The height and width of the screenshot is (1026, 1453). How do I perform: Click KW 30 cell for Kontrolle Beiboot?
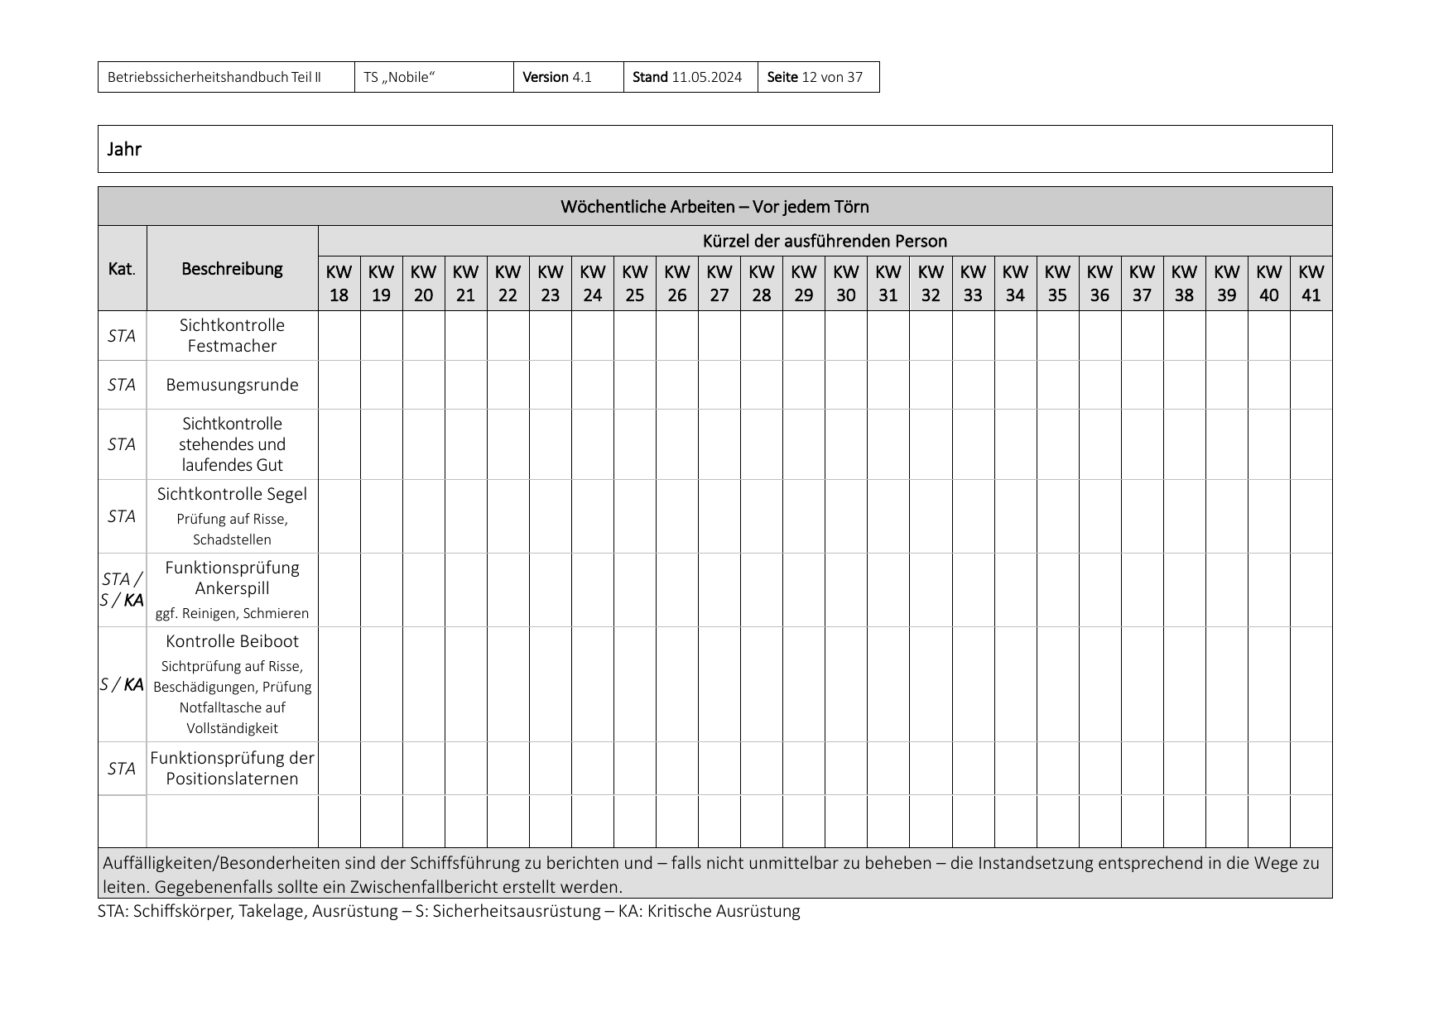[846, 684]
